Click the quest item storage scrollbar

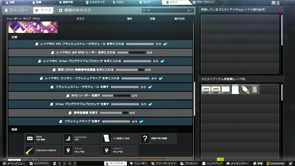click(x=282, y=93)
